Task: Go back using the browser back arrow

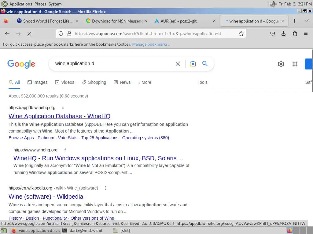Action: tap(7, 34)
